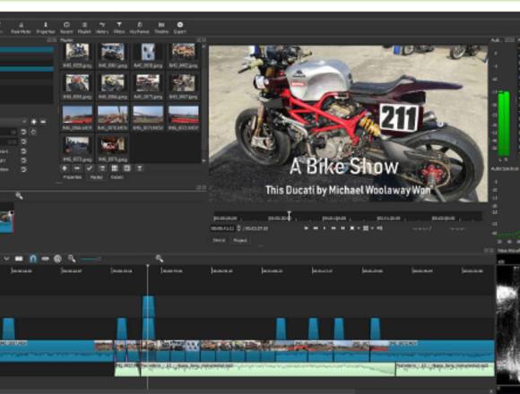Screen dimensions: 520x394
Task: Adjust the timeline zoom slider
Action: pos(91,259)
